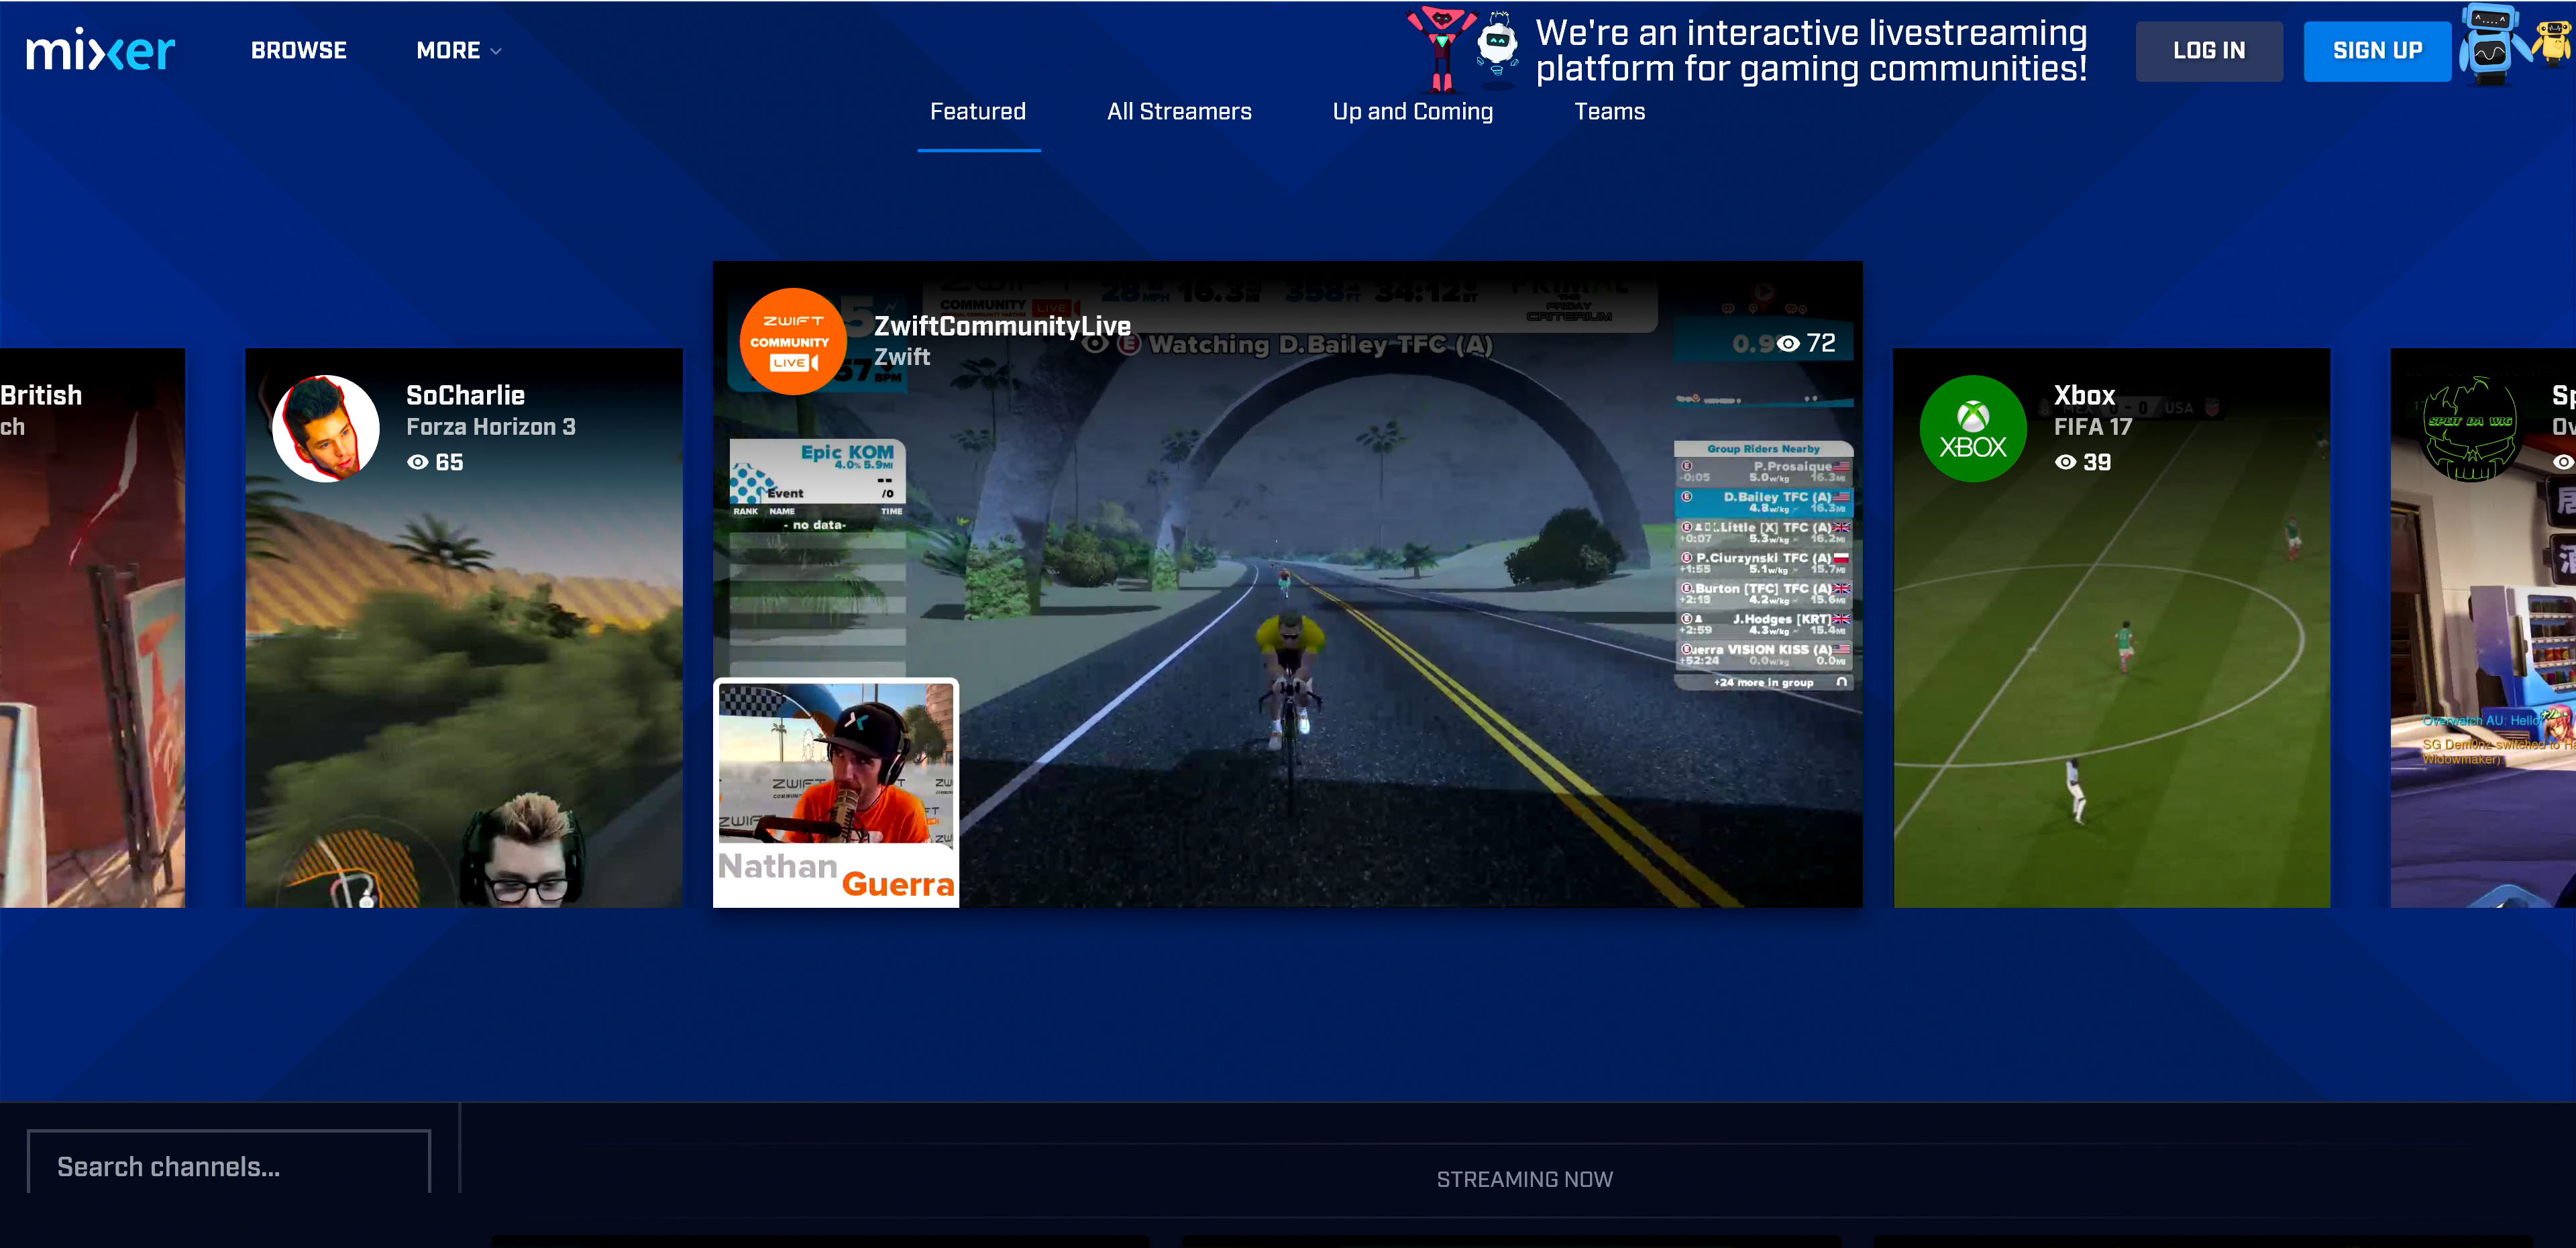This screenshot has width=2576, height=1248.
Task: Click the Mixer logo
Action: tap(100, 50)
